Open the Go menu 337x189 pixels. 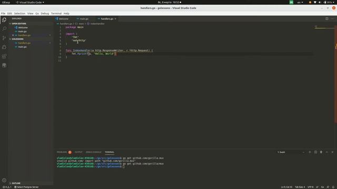click(37, 13)
